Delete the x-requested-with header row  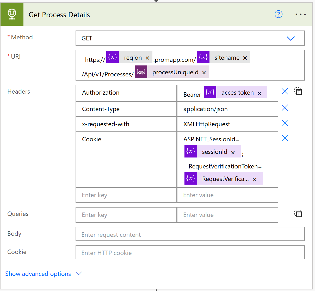(285, 123)
